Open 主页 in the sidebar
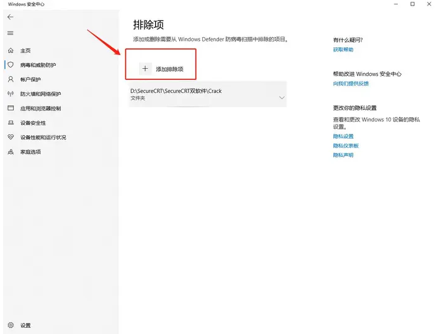The width and height of the screenshot is (435, 334). click(25, 50)
